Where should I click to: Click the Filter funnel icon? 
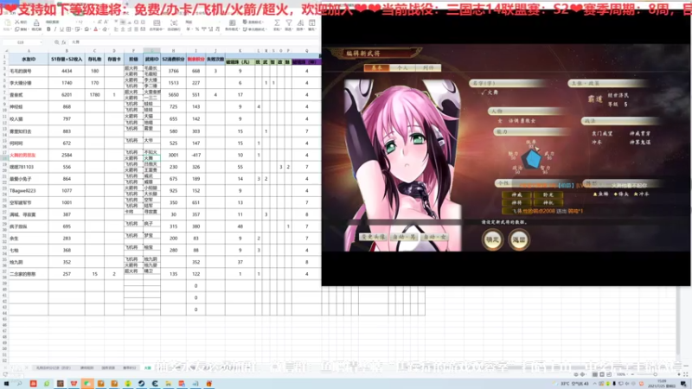point(289,22)
